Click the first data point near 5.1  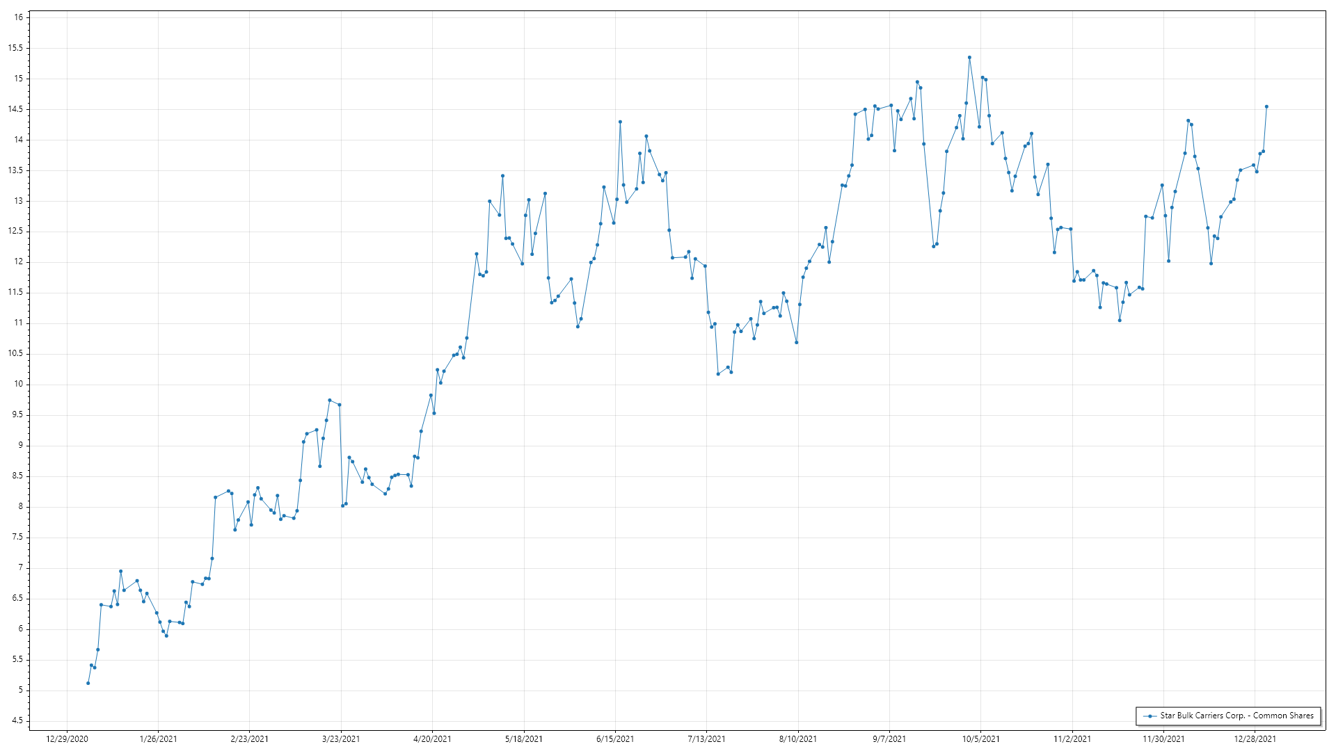[x=88, y=684]
